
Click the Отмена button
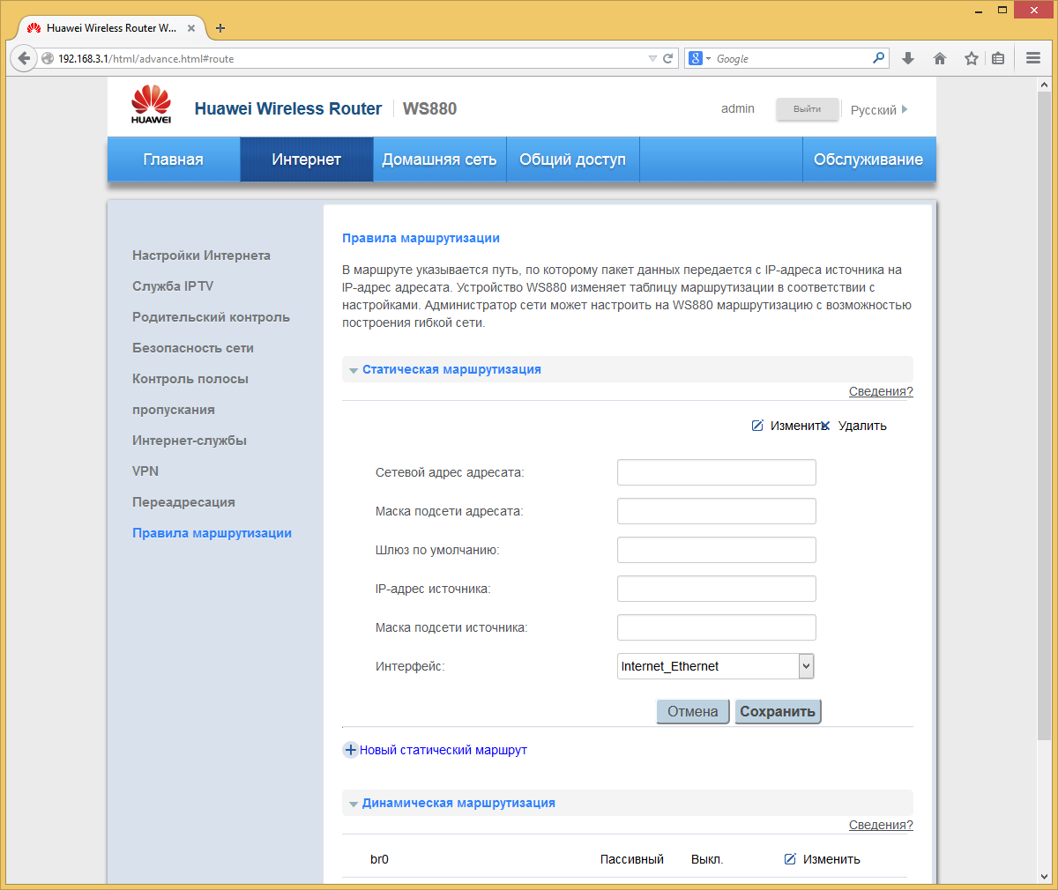point(693,711)
